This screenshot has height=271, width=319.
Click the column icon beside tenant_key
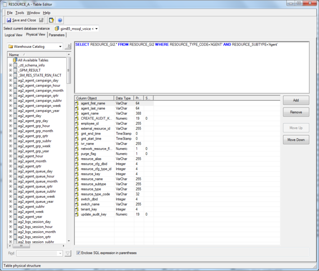coord(77,209)
